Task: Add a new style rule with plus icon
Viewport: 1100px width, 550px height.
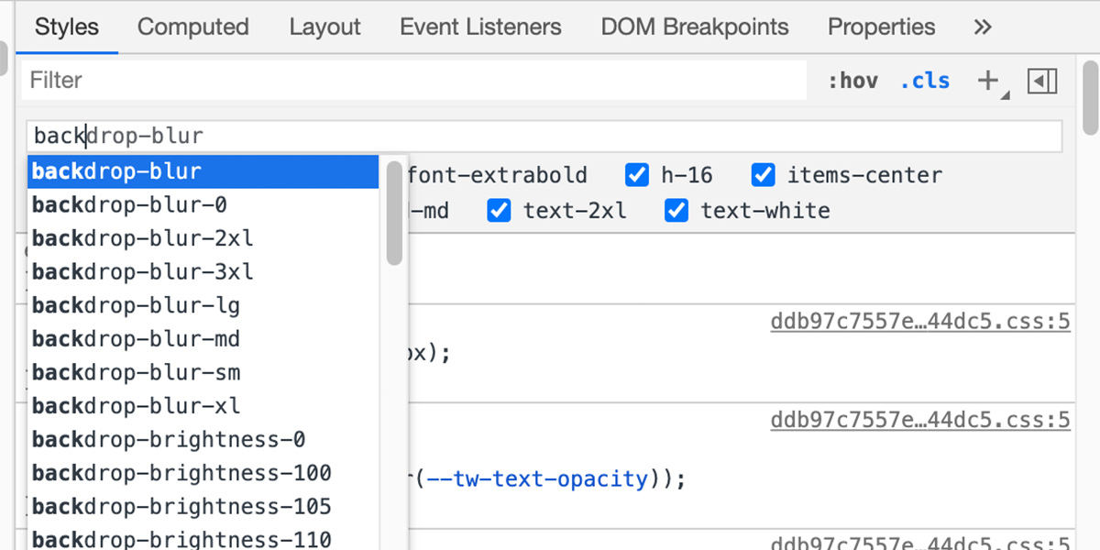Action: tap(988, 81)
